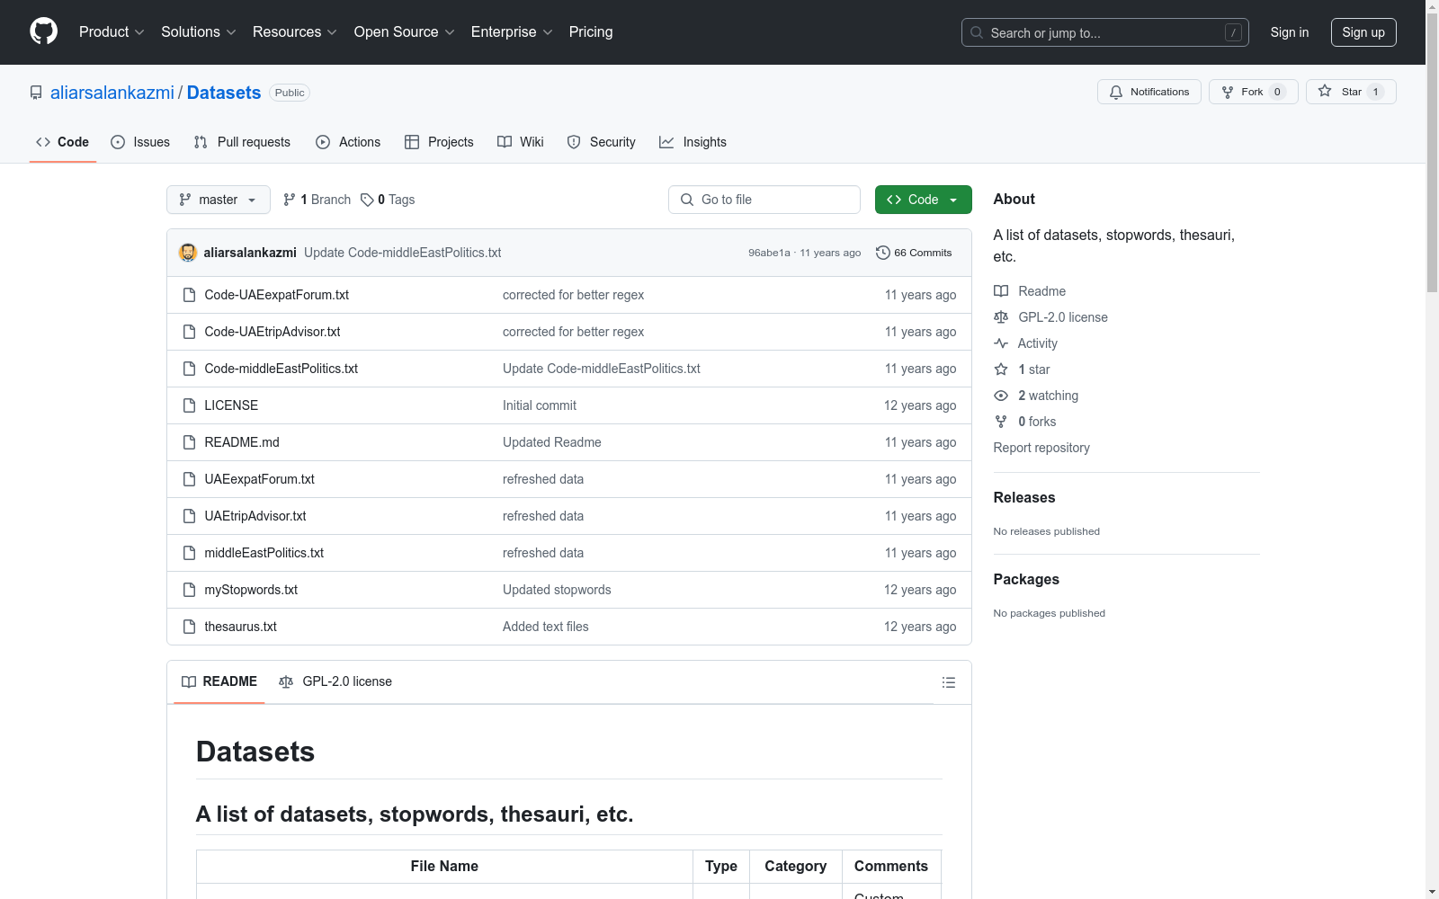Click the file icon beside myStopwords.txt
This screenshot has height=899, width=1439.
point(189,590)
